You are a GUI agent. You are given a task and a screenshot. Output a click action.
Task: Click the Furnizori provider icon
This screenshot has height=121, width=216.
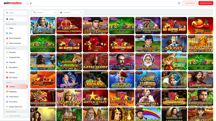[x=61, y=12]
